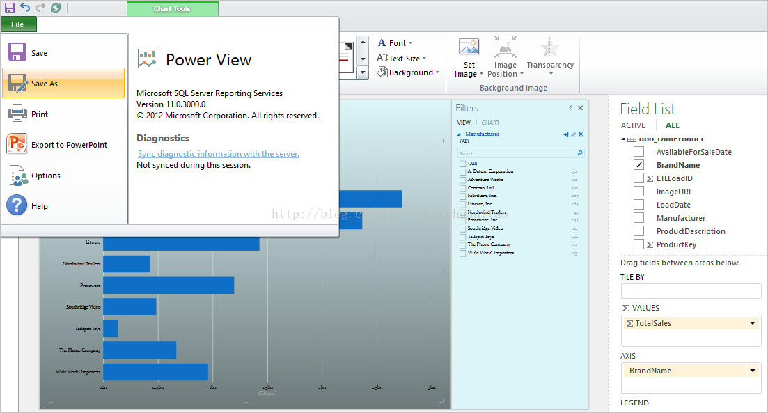
Task: Click the printer icon in File menu
Action: [x=17, y=113]
